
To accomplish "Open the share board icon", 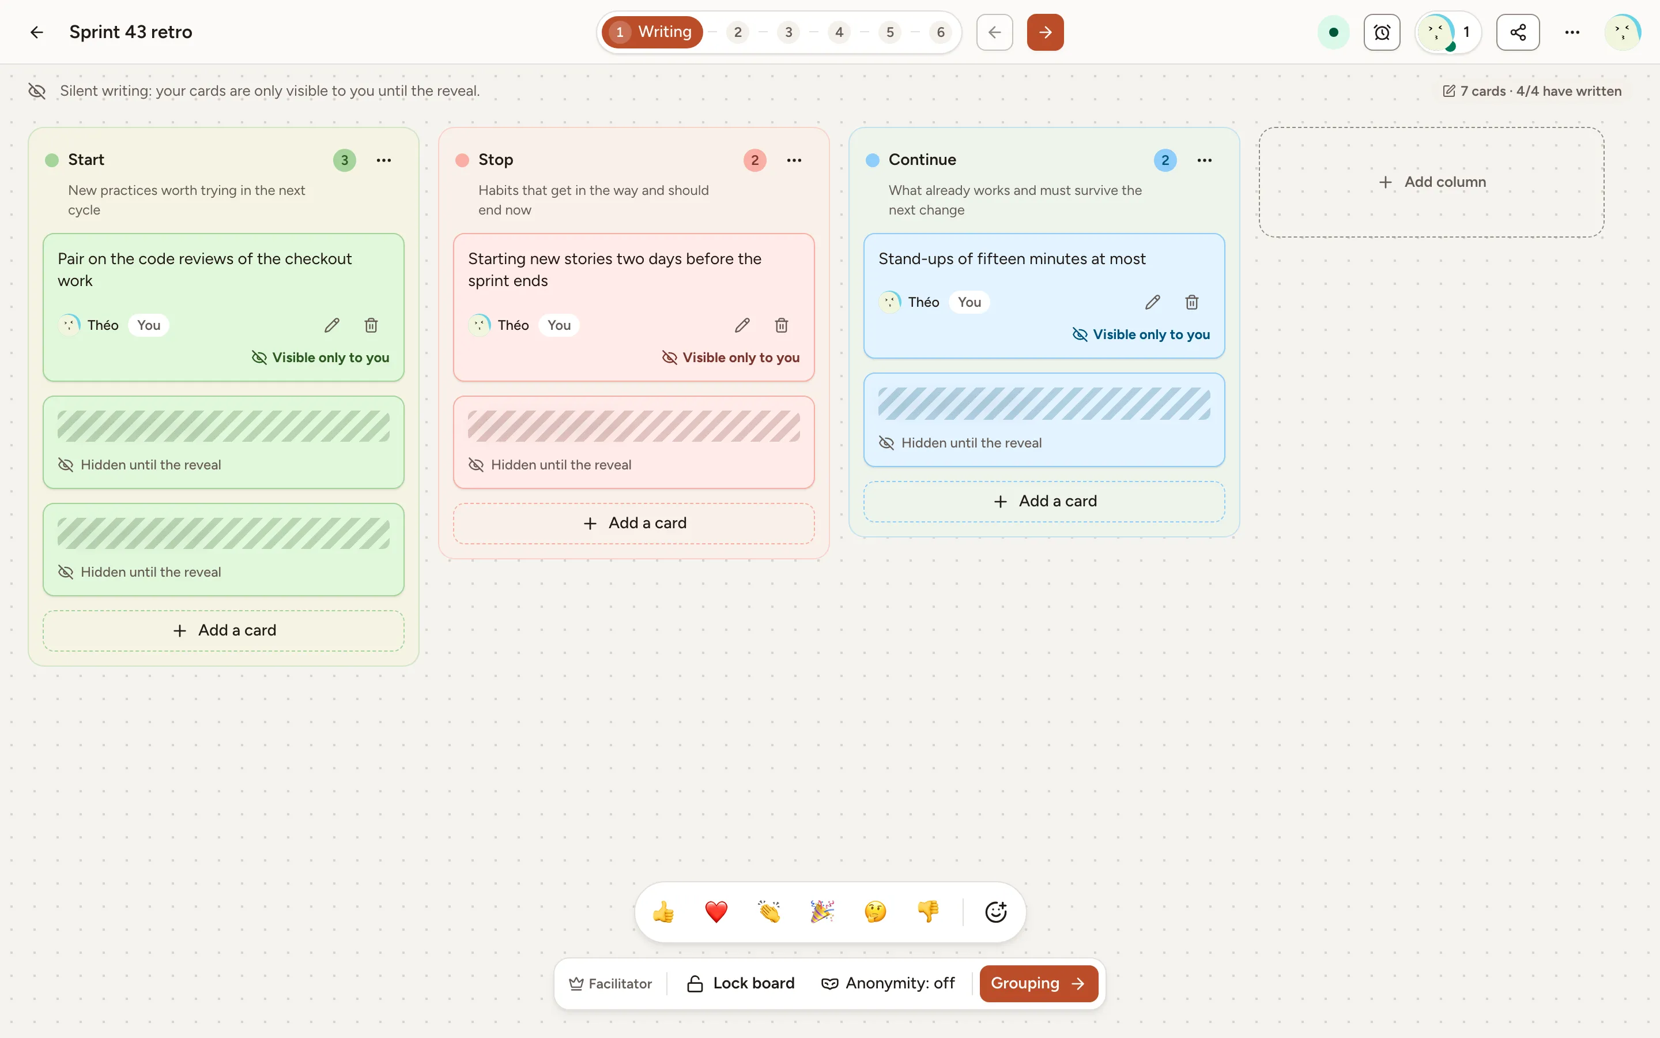I will [x=1517, y=32].
